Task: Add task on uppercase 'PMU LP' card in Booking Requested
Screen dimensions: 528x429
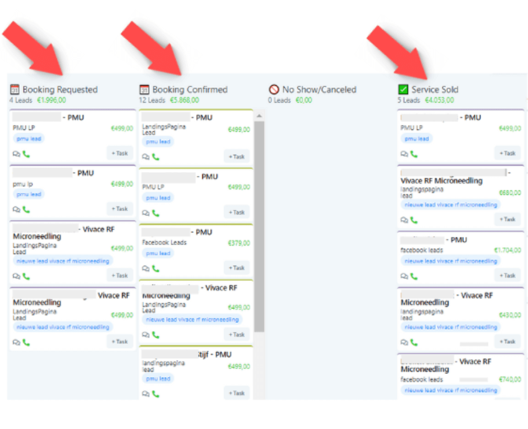Action: point(120,153)
